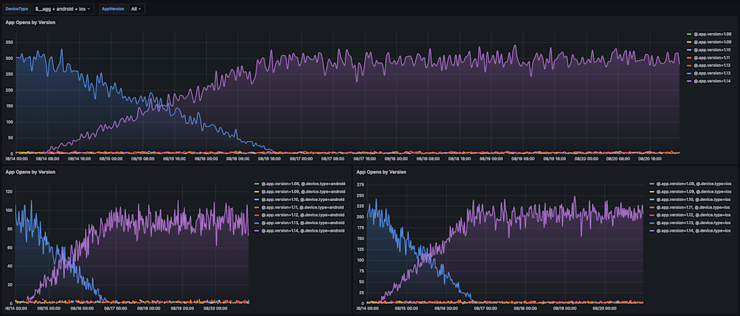Open the ios panel's title menu

coord(382,172)
